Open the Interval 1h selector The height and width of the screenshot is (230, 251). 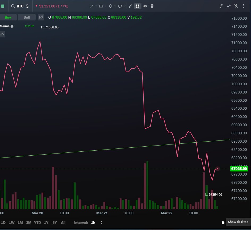point(93,223)
